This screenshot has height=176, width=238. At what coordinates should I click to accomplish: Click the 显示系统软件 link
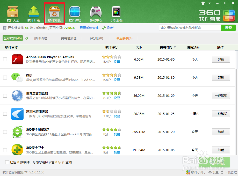click(89, 28)
